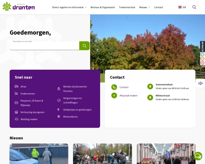Image resolution: width=205 pixels, height=164 pixels.
Task: Click the green plus icon for Afspraak maken
Action: tap(114, 95)
